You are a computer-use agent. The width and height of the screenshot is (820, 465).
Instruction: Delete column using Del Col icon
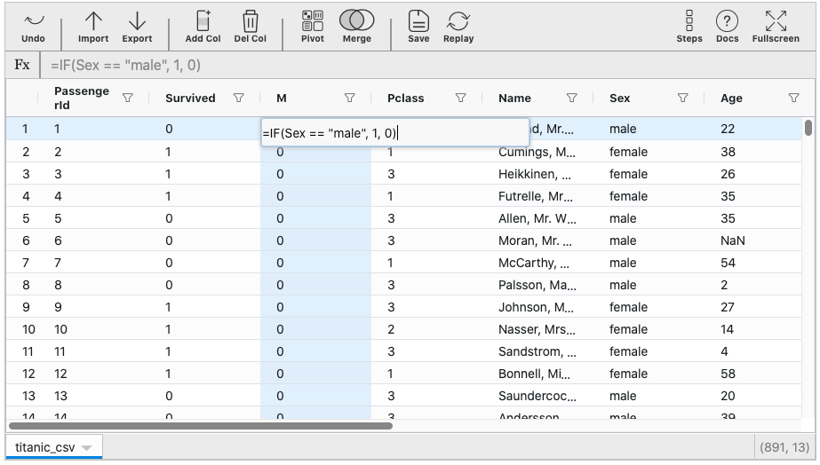[x=251, y=26]
